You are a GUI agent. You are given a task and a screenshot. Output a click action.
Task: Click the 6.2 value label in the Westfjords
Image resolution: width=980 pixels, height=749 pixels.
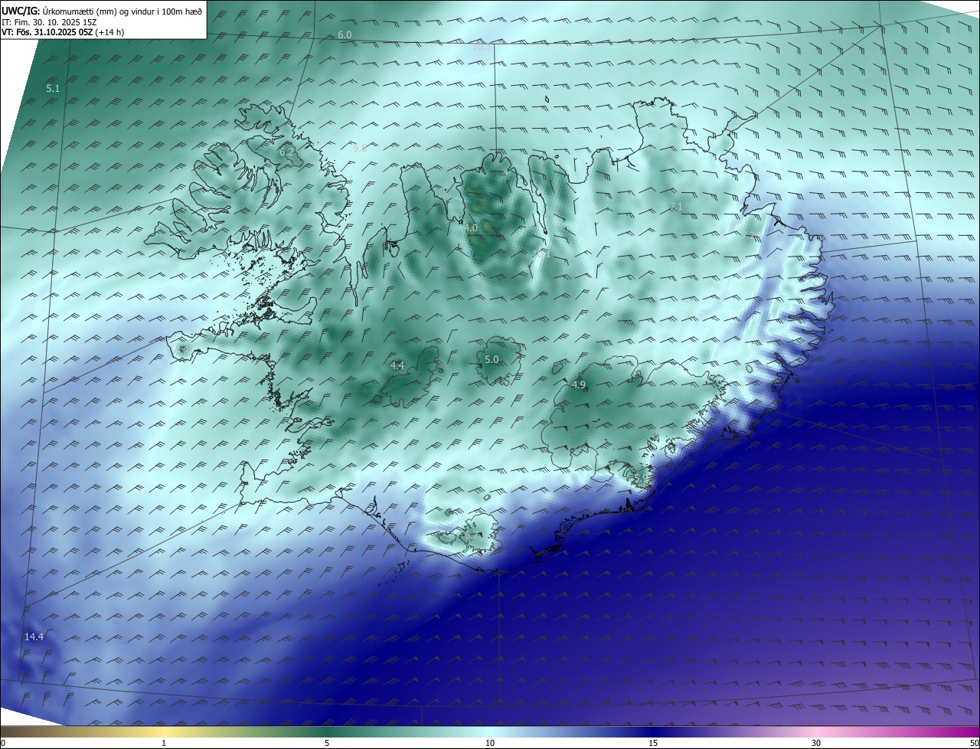pyautogui.click(x=286, y=152)
